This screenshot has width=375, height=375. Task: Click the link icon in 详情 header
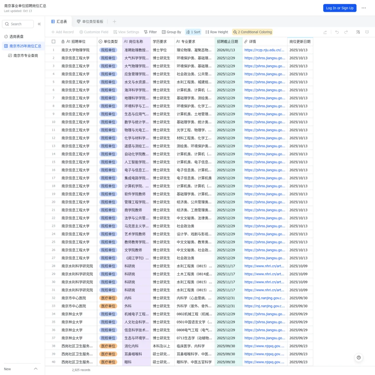tap(245, 42)
